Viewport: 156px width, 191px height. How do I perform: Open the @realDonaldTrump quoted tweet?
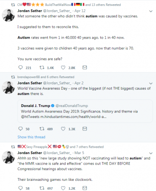tap(85, 111)
